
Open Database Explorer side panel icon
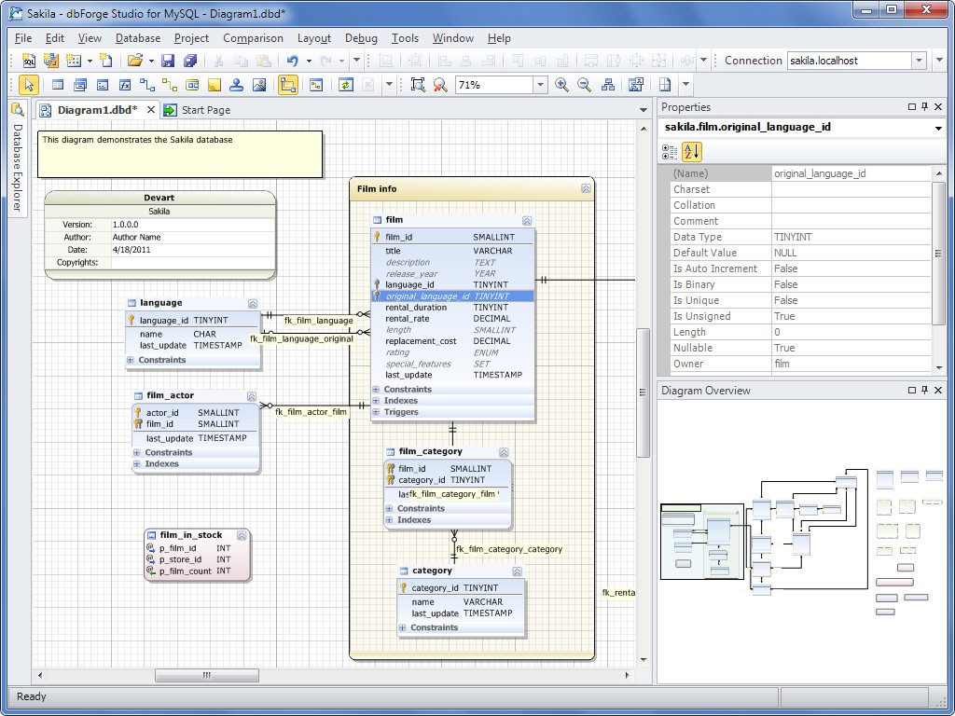(x=18, y=110)
